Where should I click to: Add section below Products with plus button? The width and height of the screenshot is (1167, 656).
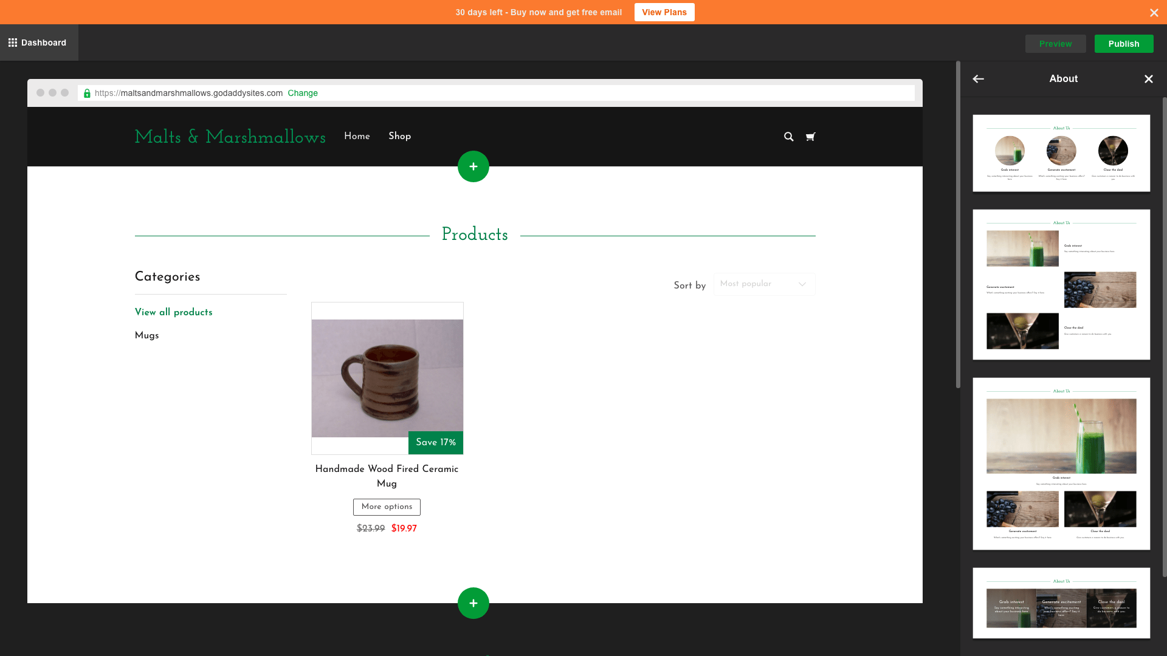click(x=473, y=603)
